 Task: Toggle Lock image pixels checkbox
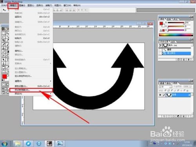point(172,91)
